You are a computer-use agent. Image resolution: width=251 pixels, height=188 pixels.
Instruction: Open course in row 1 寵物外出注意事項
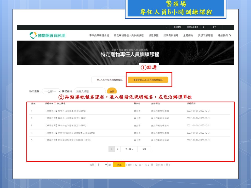click(66, 111)
